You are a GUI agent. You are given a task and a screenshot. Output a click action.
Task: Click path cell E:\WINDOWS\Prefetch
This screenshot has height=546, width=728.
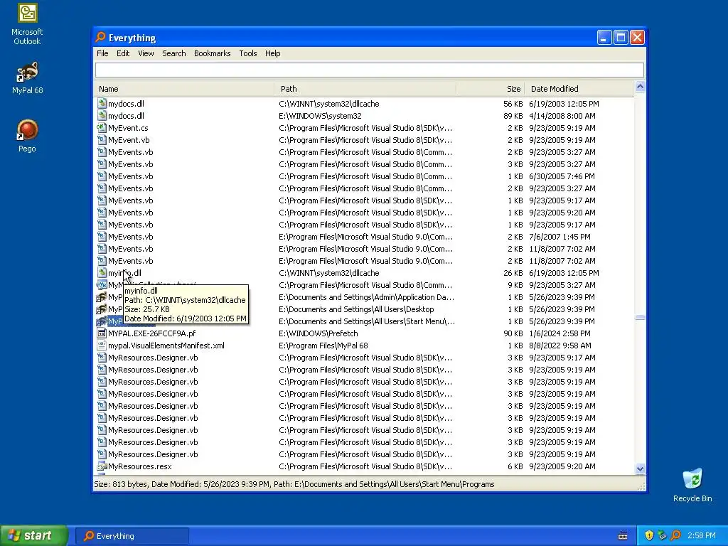(318, 333)
